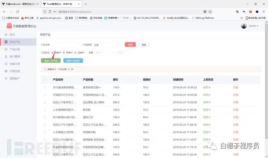The height and width of the screenshot is (158, 268).
Task: Expand the bookmarks overflow chevron
Action: point(242,18)
